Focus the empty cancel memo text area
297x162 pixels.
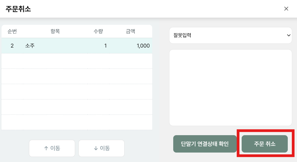[230, 87]
